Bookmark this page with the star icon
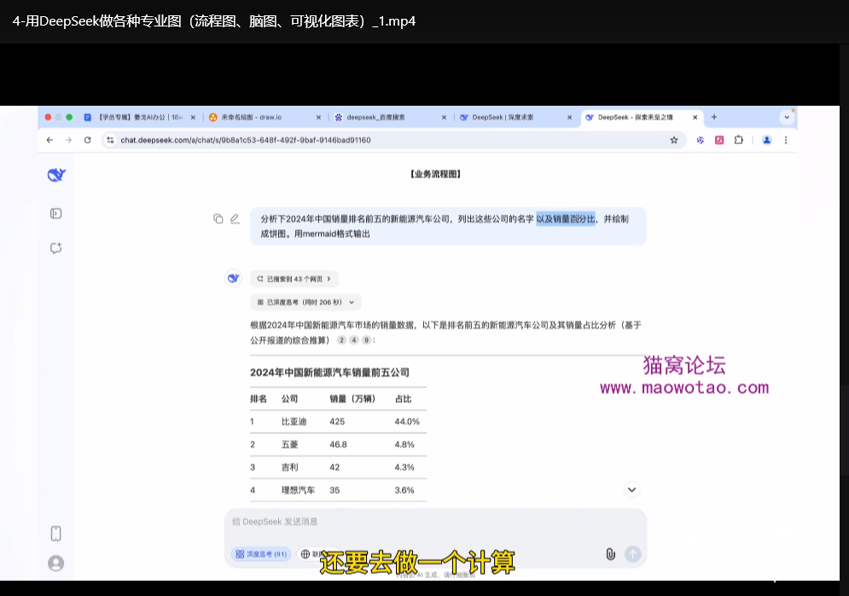 coord(674,140)
